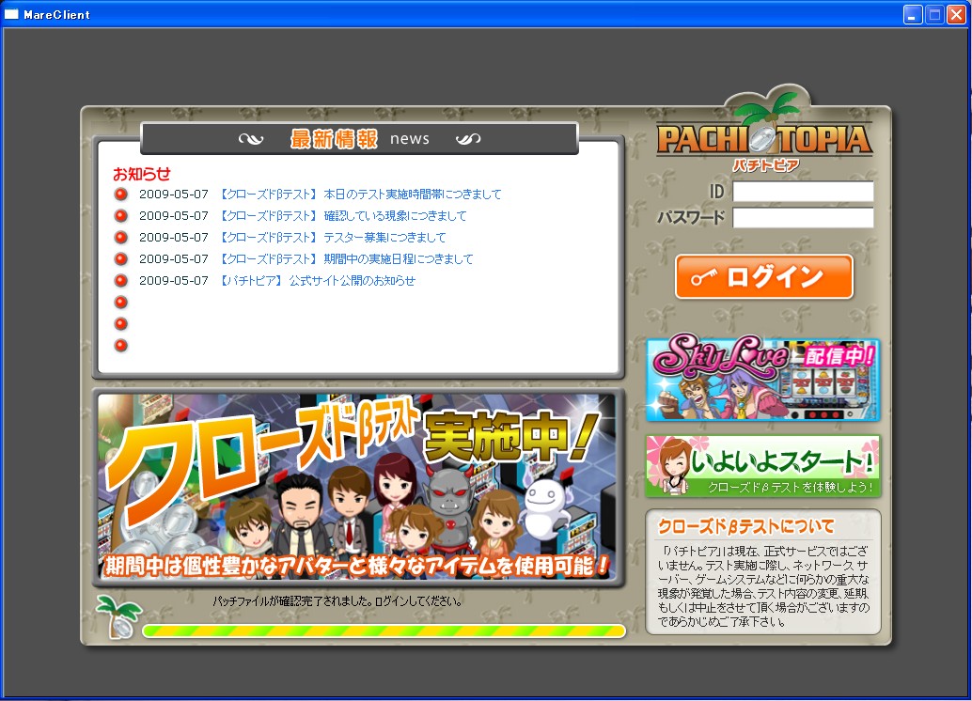Click the patch progress bar
This screenshot has height=701, width=972.
pyautogui.click(x=384, y=631)
